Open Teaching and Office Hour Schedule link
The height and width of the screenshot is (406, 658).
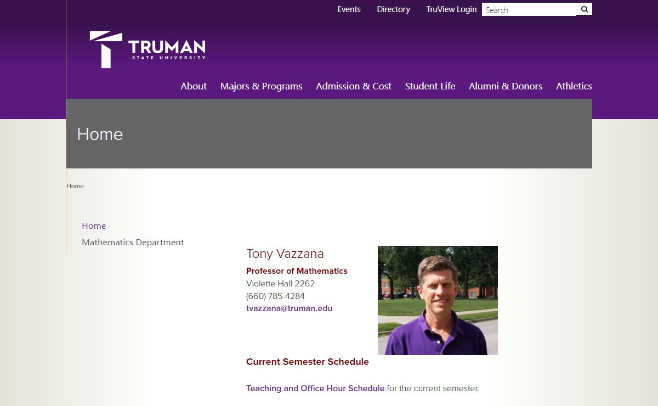[315, 388]
